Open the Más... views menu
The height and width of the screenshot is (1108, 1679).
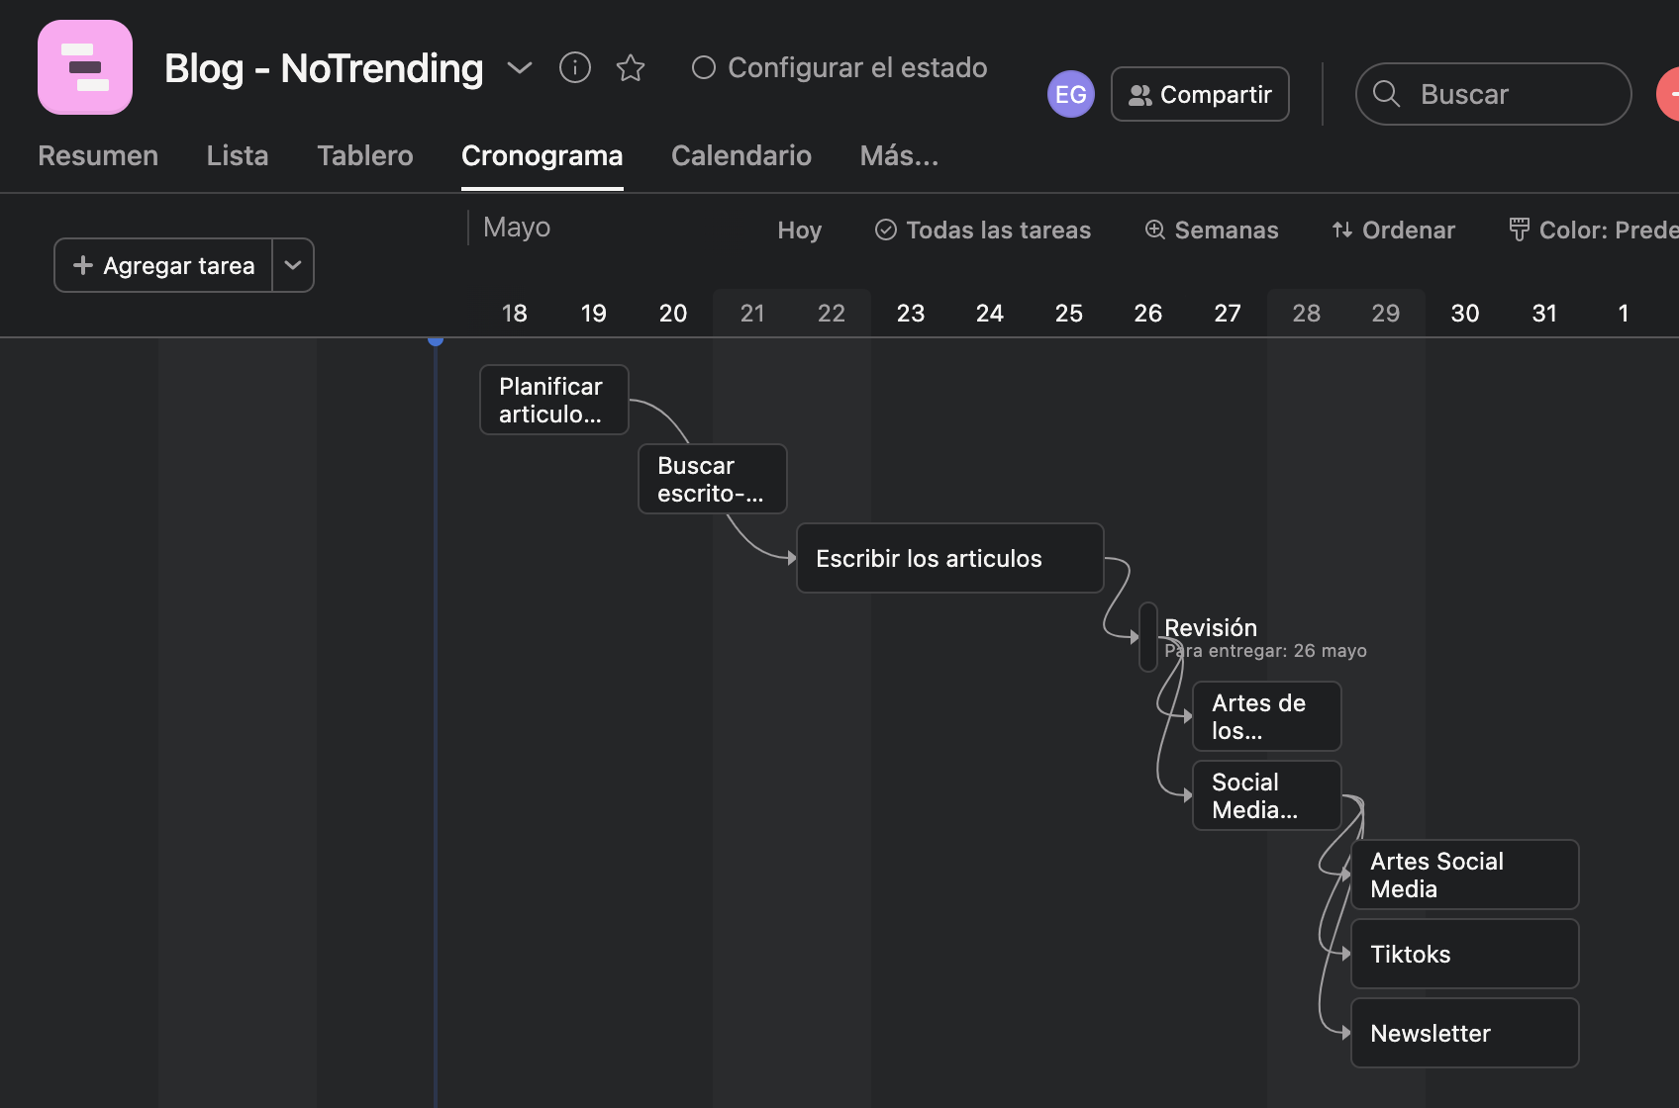pyautogui.click(x=899, y=156)
